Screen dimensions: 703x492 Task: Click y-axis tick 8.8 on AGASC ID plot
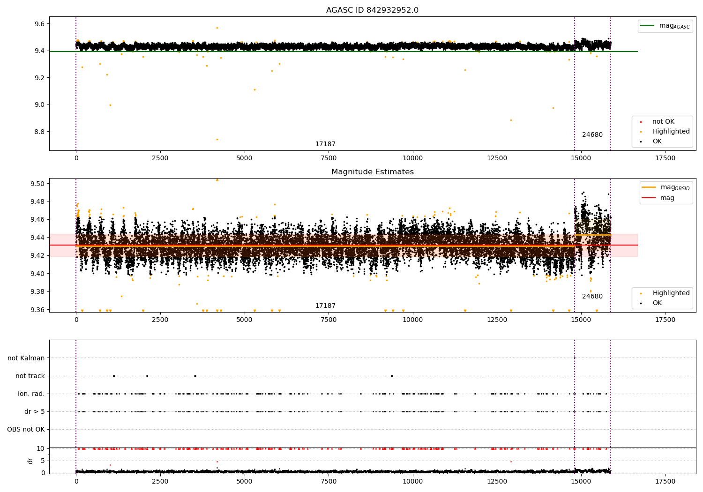coord(39,132)
